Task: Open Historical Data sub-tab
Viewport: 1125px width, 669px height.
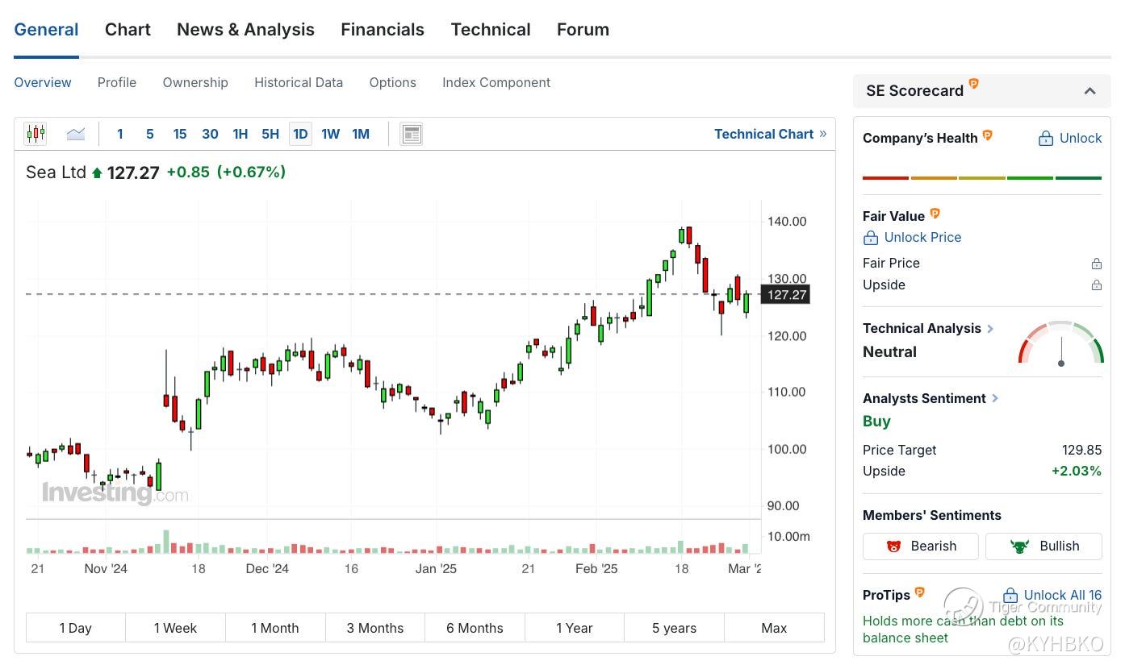Action: (299, 82)
